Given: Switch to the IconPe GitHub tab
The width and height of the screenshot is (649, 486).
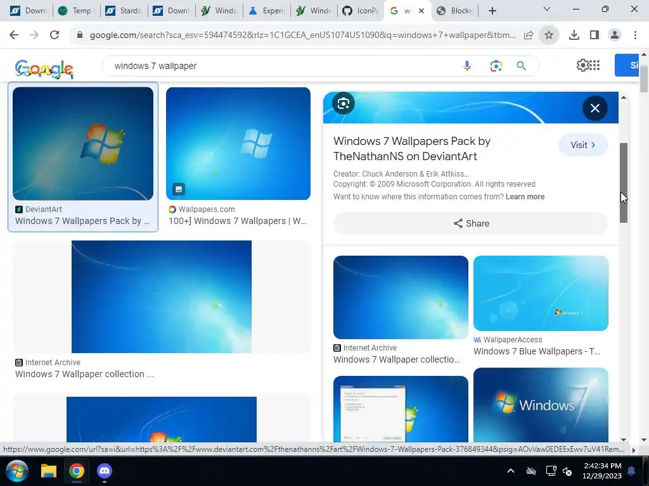Looking at the screenshot, I should pyautogui.click(x=361, y=11).
